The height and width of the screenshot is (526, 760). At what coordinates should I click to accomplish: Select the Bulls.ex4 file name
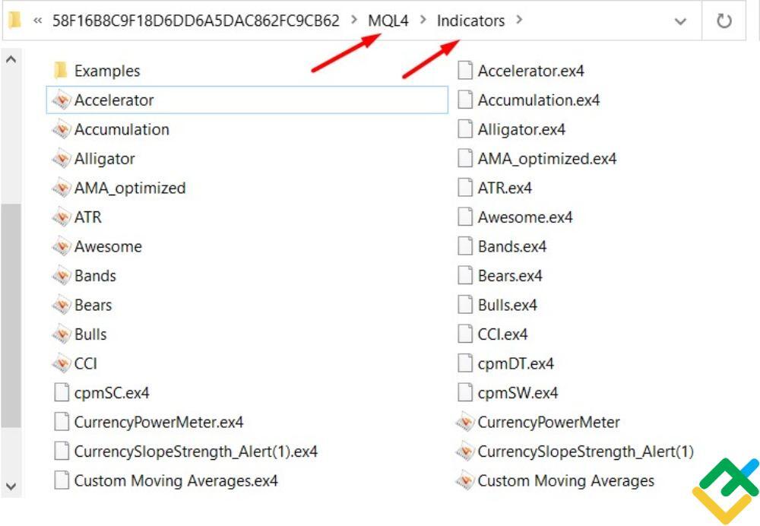tap(508, 305)
